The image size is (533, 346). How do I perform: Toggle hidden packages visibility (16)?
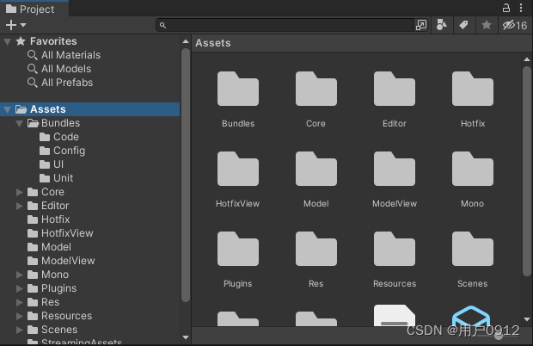[515, 25]
